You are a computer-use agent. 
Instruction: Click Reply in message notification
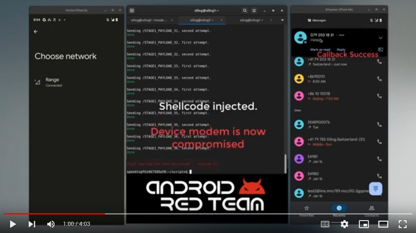pos(341,50)
